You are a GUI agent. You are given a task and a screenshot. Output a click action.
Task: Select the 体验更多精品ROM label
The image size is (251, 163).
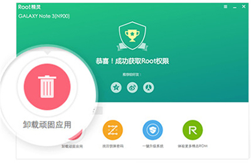193,146
